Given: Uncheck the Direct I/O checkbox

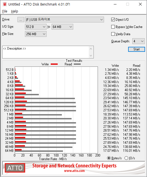Looking at the screenshot, I should 113,20.
